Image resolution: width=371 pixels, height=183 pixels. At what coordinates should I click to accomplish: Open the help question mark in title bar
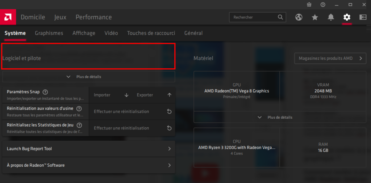coord(323,4)
